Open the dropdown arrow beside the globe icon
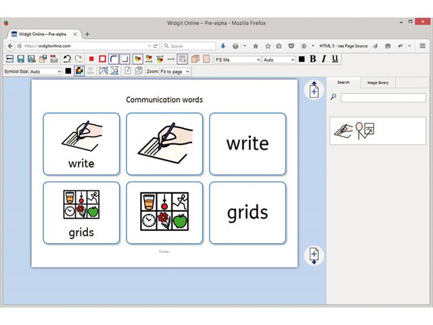Viewport: 433px width, 325px height. coord(245,46)
